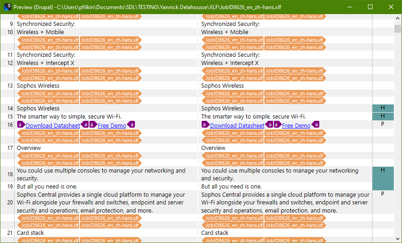The width and height of the screenshot is (402, 243).
Task: Click closing 'a' tag after source Download Datasheet
Action: pos(84,124)
